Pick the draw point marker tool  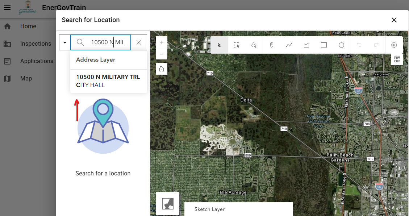[x=271, y=45]
